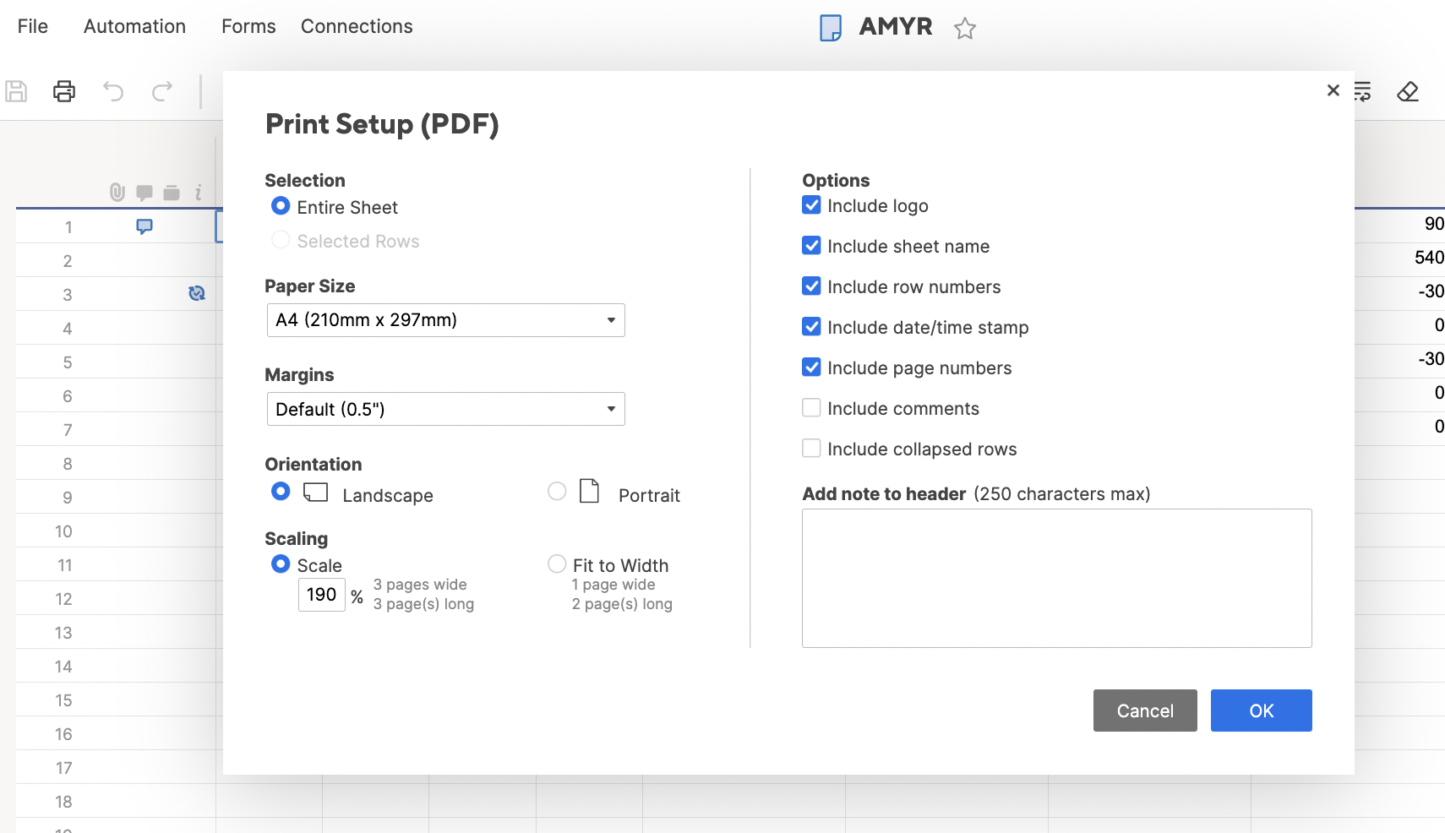This screenshot has height=833, width=1445.
Task: Select row number 2
Action: pyautogui.click(x=68, y=261)
